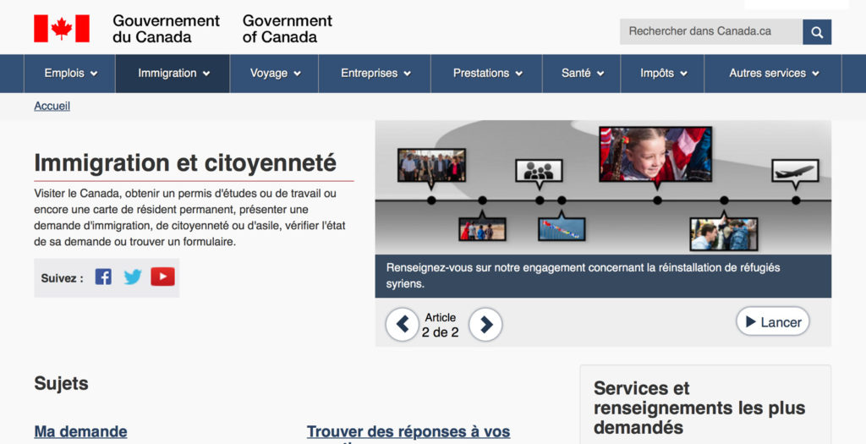Type in Rechercher dans Canada.ca field
Viewport: 866px width, 444px height.
(710, 32)
